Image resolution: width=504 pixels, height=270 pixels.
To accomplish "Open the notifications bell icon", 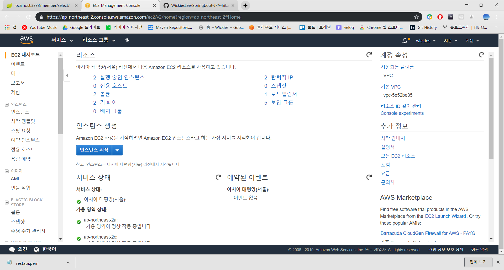I will (x=405, y=41).
